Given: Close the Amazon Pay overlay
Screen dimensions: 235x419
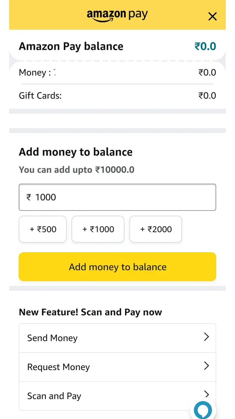Looking at the screenshot, I should 212,16.
